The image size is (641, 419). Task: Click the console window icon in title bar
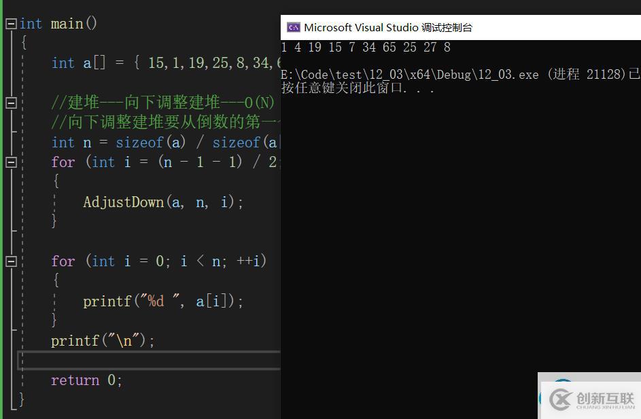(x=293, y=28)
